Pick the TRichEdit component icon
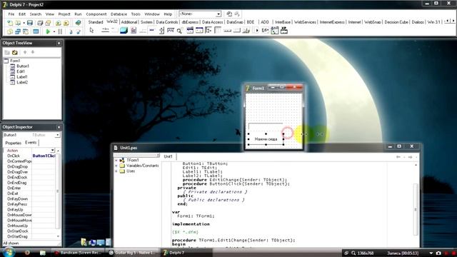Viewport: 457px width, 257px height. pyautogui.click(x=134, y=30)
